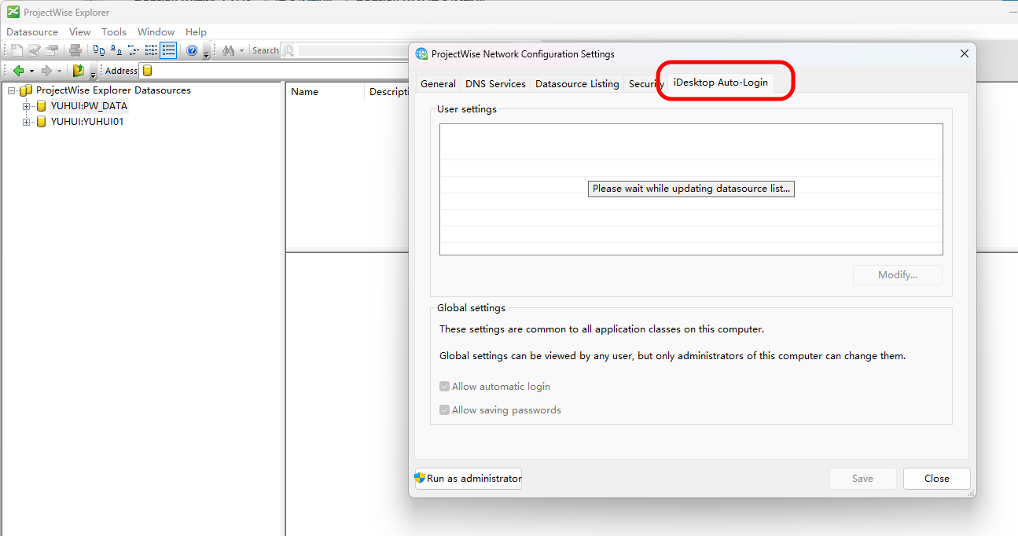Viewport: 1018px width, 536px height.
Task: Click the highlighted list view-mode icon
Action: pyautogui.click(x=168, y=50)
